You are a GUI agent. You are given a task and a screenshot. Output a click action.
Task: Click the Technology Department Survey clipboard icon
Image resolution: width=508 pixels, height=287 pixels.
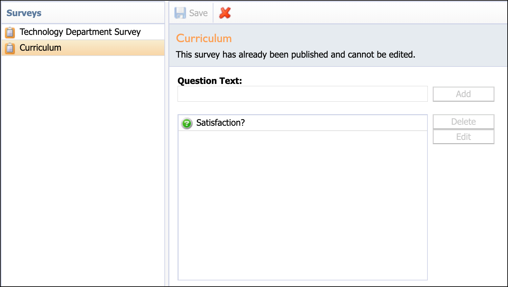[10, 32]
